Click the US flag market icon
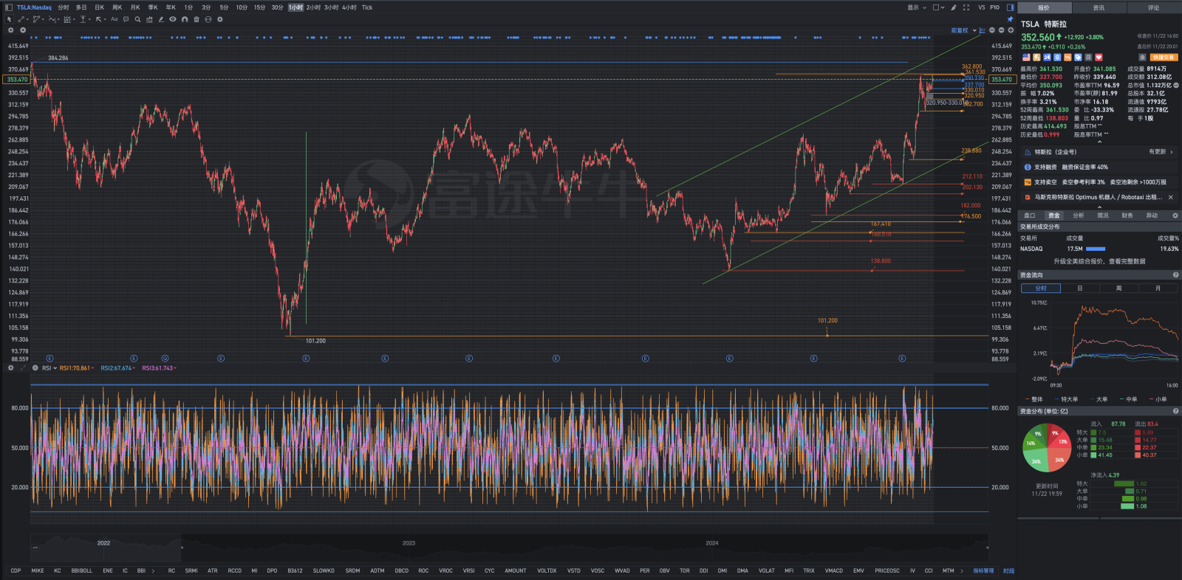 tap(1026, 58)
